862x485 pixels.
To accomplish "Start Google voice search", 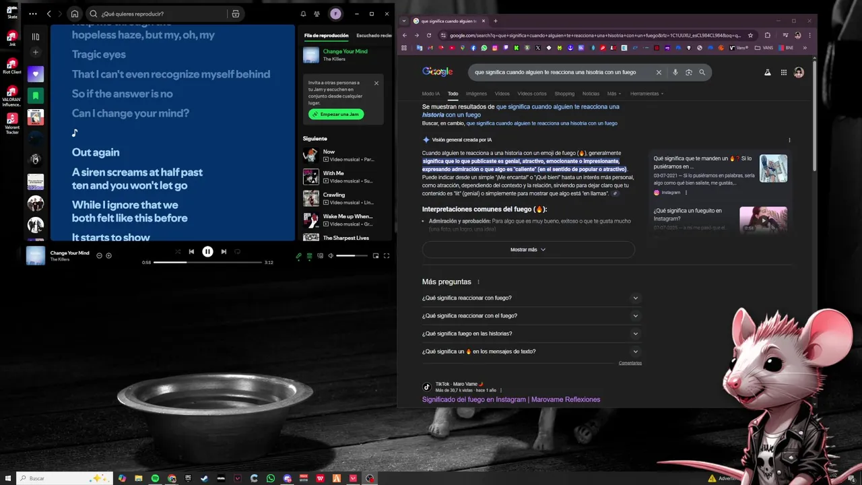I will click(x=675, y=72).
